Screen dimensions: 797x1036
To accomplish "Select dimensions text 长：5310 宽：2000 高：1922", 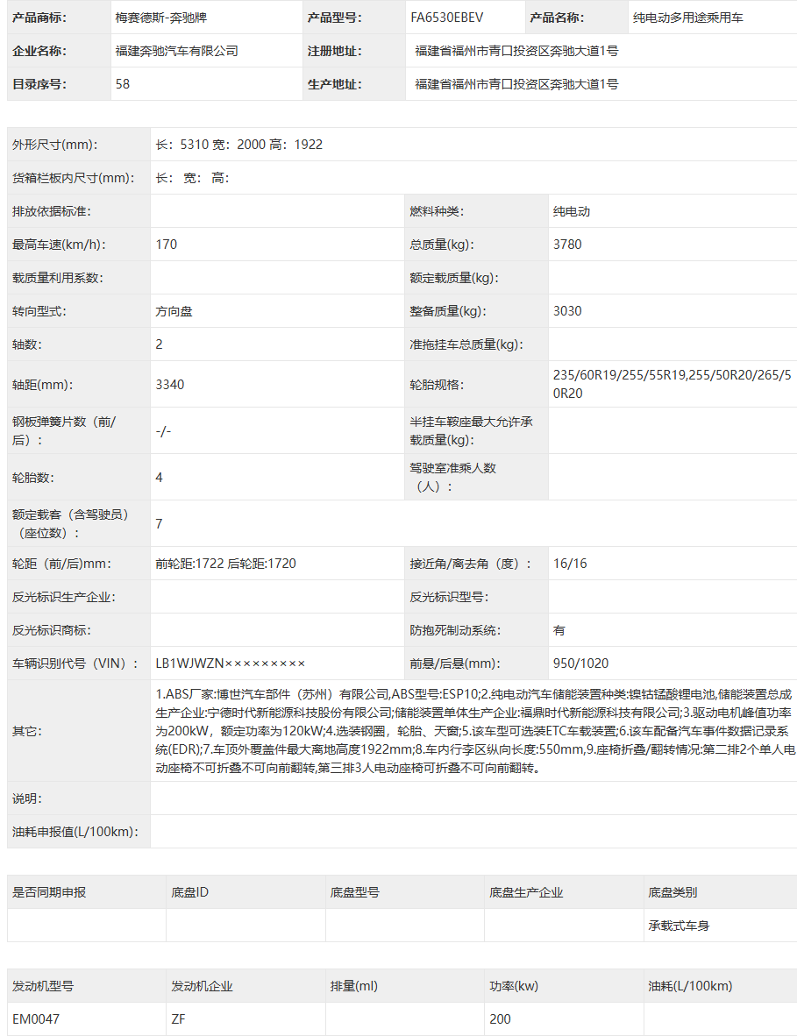I will (238, 145).
